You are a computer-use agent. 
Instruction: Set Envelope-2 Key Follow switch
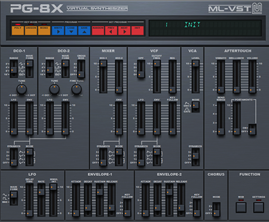(x=197, y=208)
